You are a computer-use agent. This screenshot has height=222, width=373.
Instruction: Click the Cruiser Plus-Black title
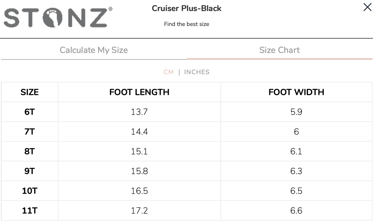(187, 8)
